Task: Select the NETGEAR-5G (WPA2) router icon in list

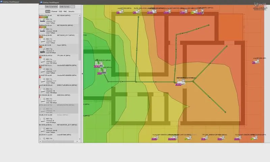Action: point(43,30)
